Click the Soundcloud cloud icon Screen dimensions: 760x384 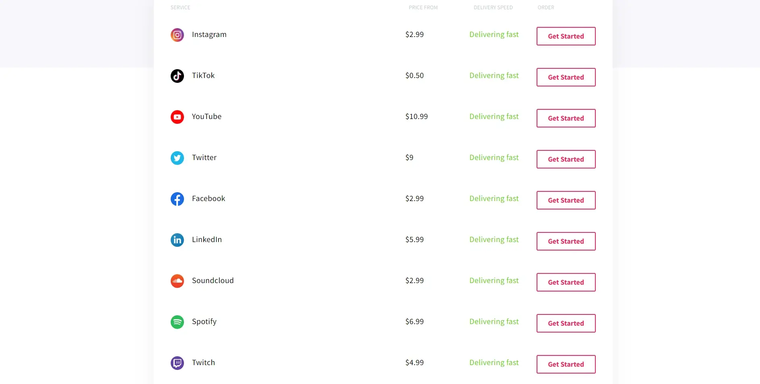177,281
